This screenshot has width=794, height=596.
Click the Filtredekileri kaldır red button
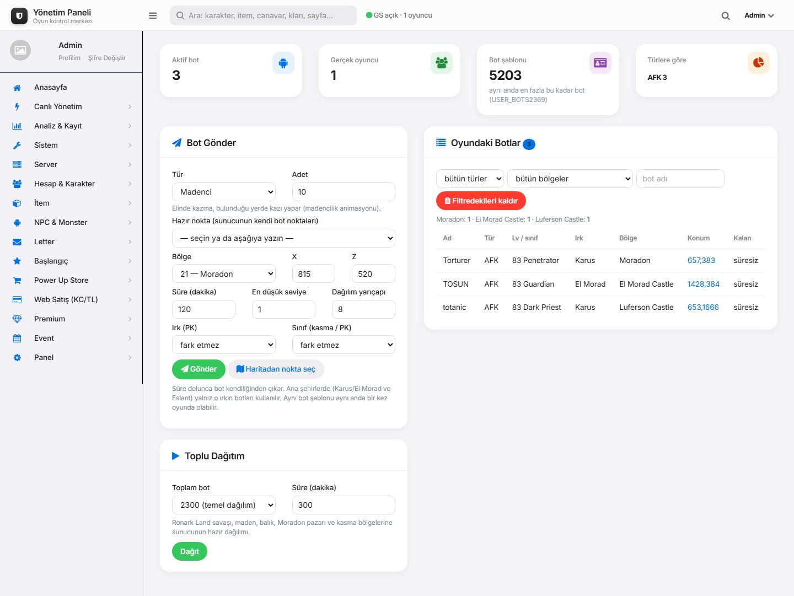(x=481, y=201)
